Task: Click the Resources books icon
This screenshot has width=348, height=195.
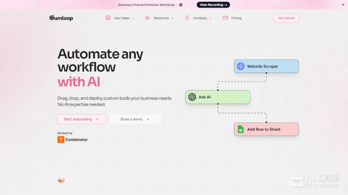Action: [148, 18]
